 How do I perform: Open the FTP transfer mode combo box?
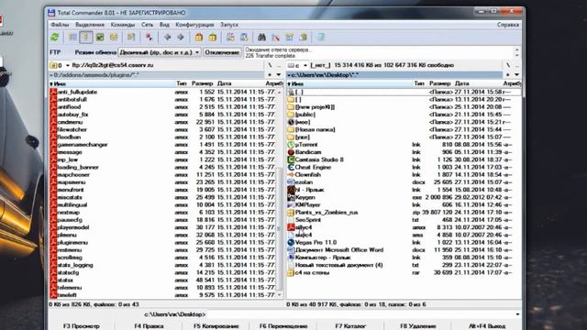click(160, 52)
